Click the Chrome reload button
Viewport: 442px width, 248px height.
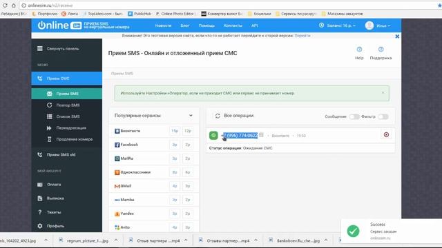click(x=5, y=6)
